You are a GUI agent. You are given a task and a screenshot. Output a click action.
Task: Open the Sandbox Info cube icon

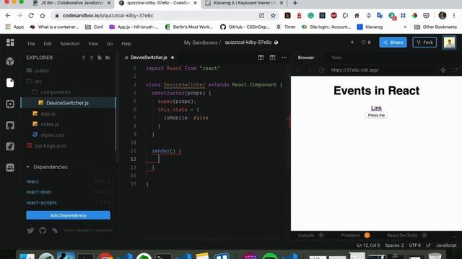10,61
